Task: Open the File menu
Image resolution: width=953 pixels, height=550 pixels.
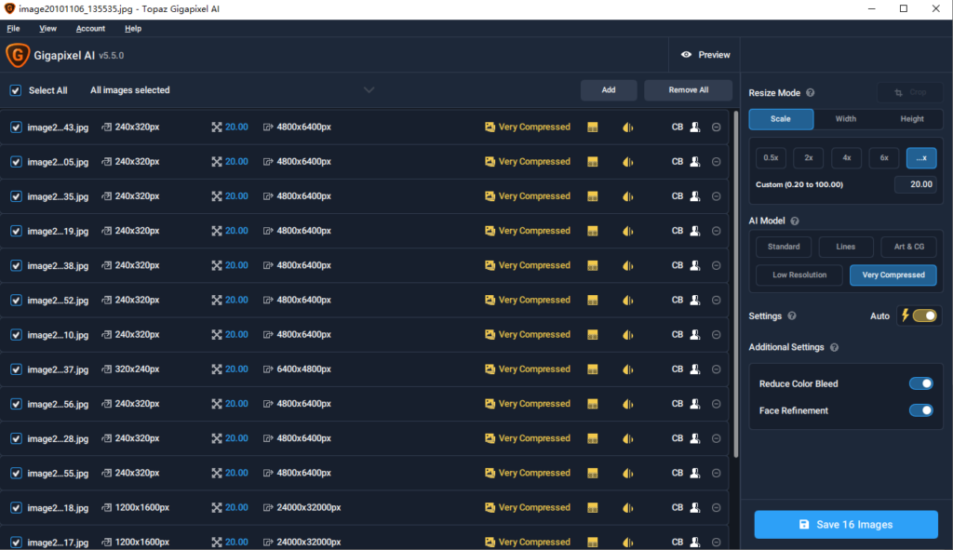Action: coord(13,29)
